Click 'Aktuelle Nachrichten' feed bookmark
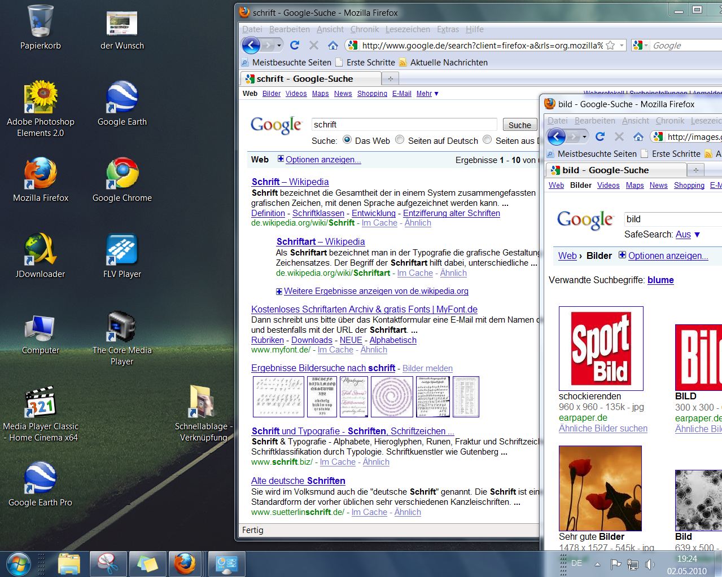This screenshot has width=722, height=577. (443, 62)
